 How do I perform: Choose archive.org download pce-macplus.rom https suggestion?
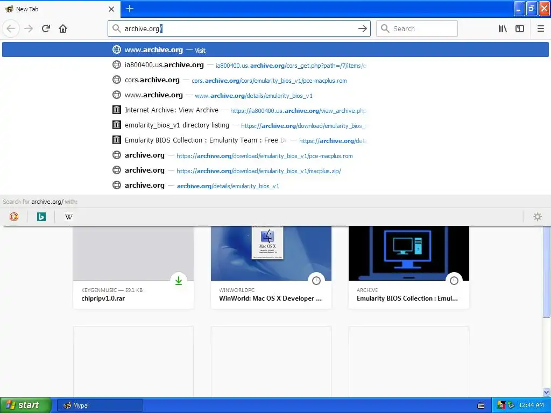[x=275, y=155]
